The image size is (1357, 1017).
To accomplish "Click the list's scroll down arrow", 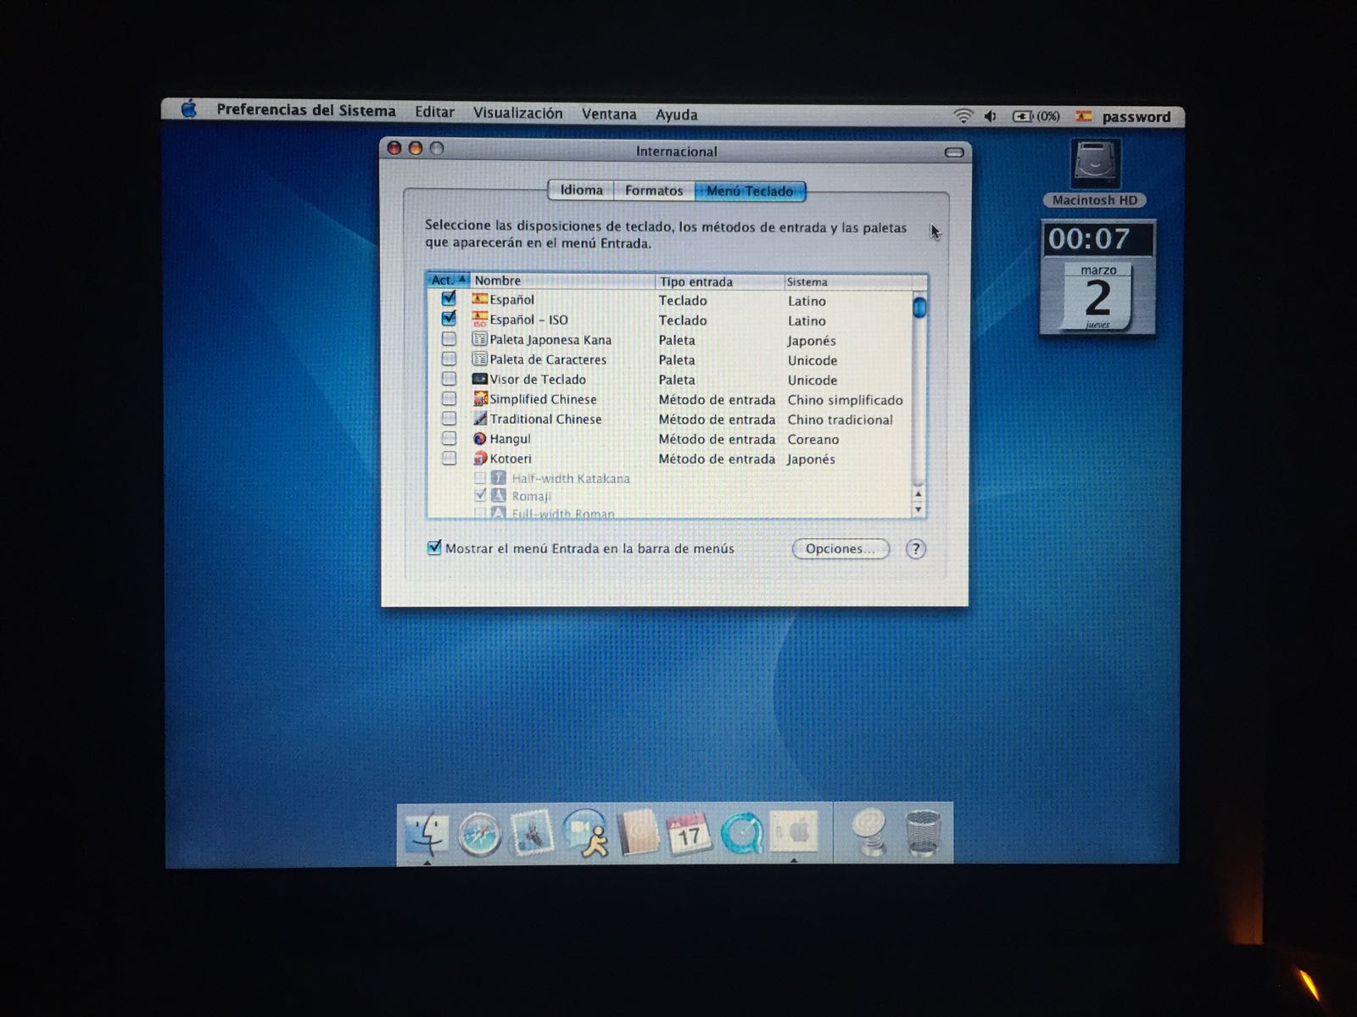I will pos(919,509).
